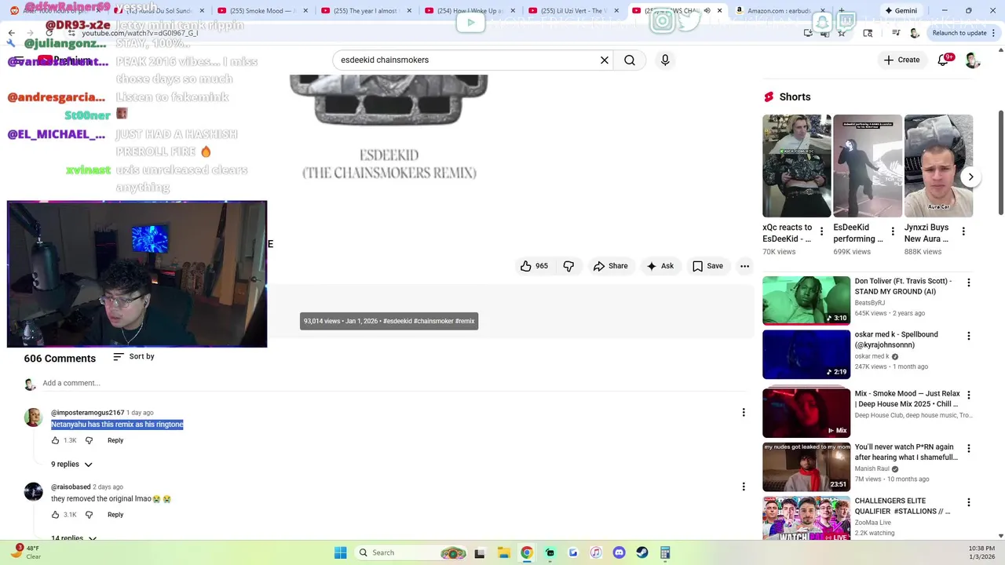The width and height of the screenshot is (1005, 565).
Task: Open options for Spellbound video
Action: click(968, 336)
